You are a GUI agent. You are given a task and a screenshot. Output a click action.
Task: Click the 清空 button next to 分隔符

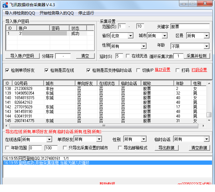(x=85, y=56)
